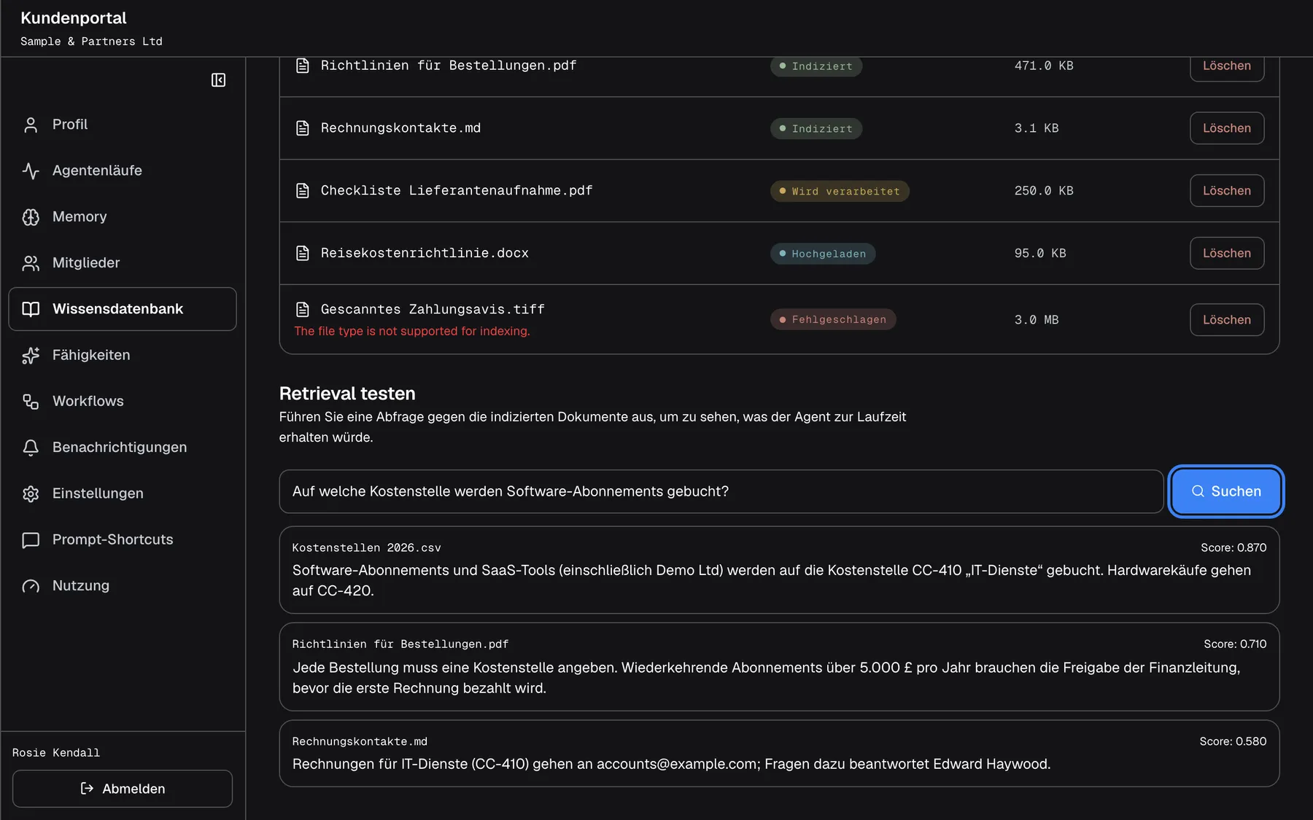Screen dimensions: 1313x820
Task: Click file icon beside Checkliste Lieferantenaufnahme.pdf
Action: click(x=302, y=191)
